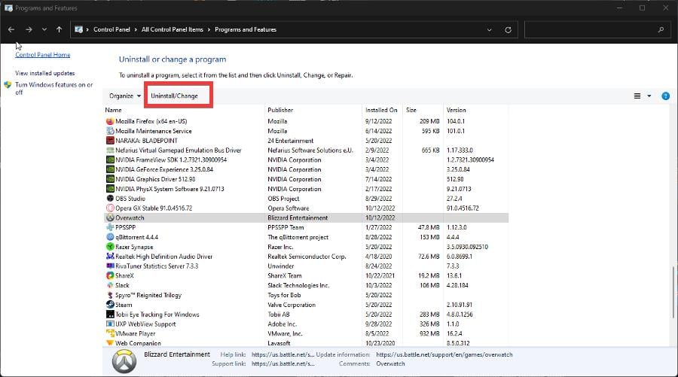Click the Support link URL in details pane

point(282,363)
